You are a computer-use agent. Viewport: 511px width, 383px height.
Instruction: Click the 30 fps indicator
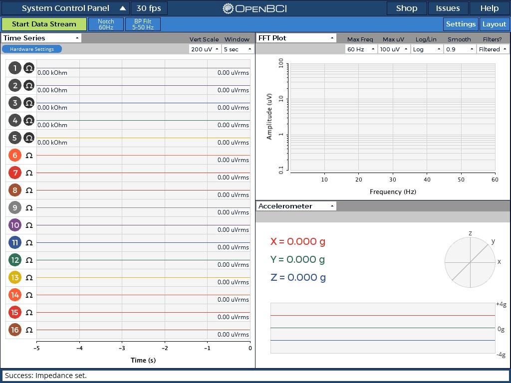click(x=149, y=8)
